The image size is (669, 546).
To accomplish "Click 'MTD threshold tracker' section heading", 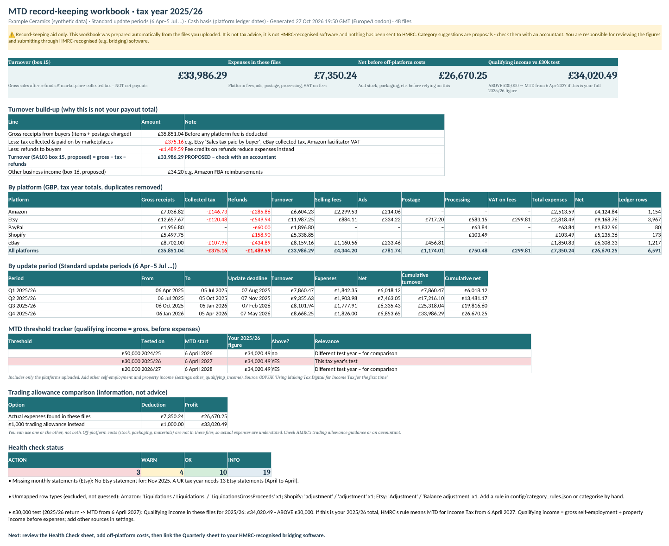I will [104, 329].
